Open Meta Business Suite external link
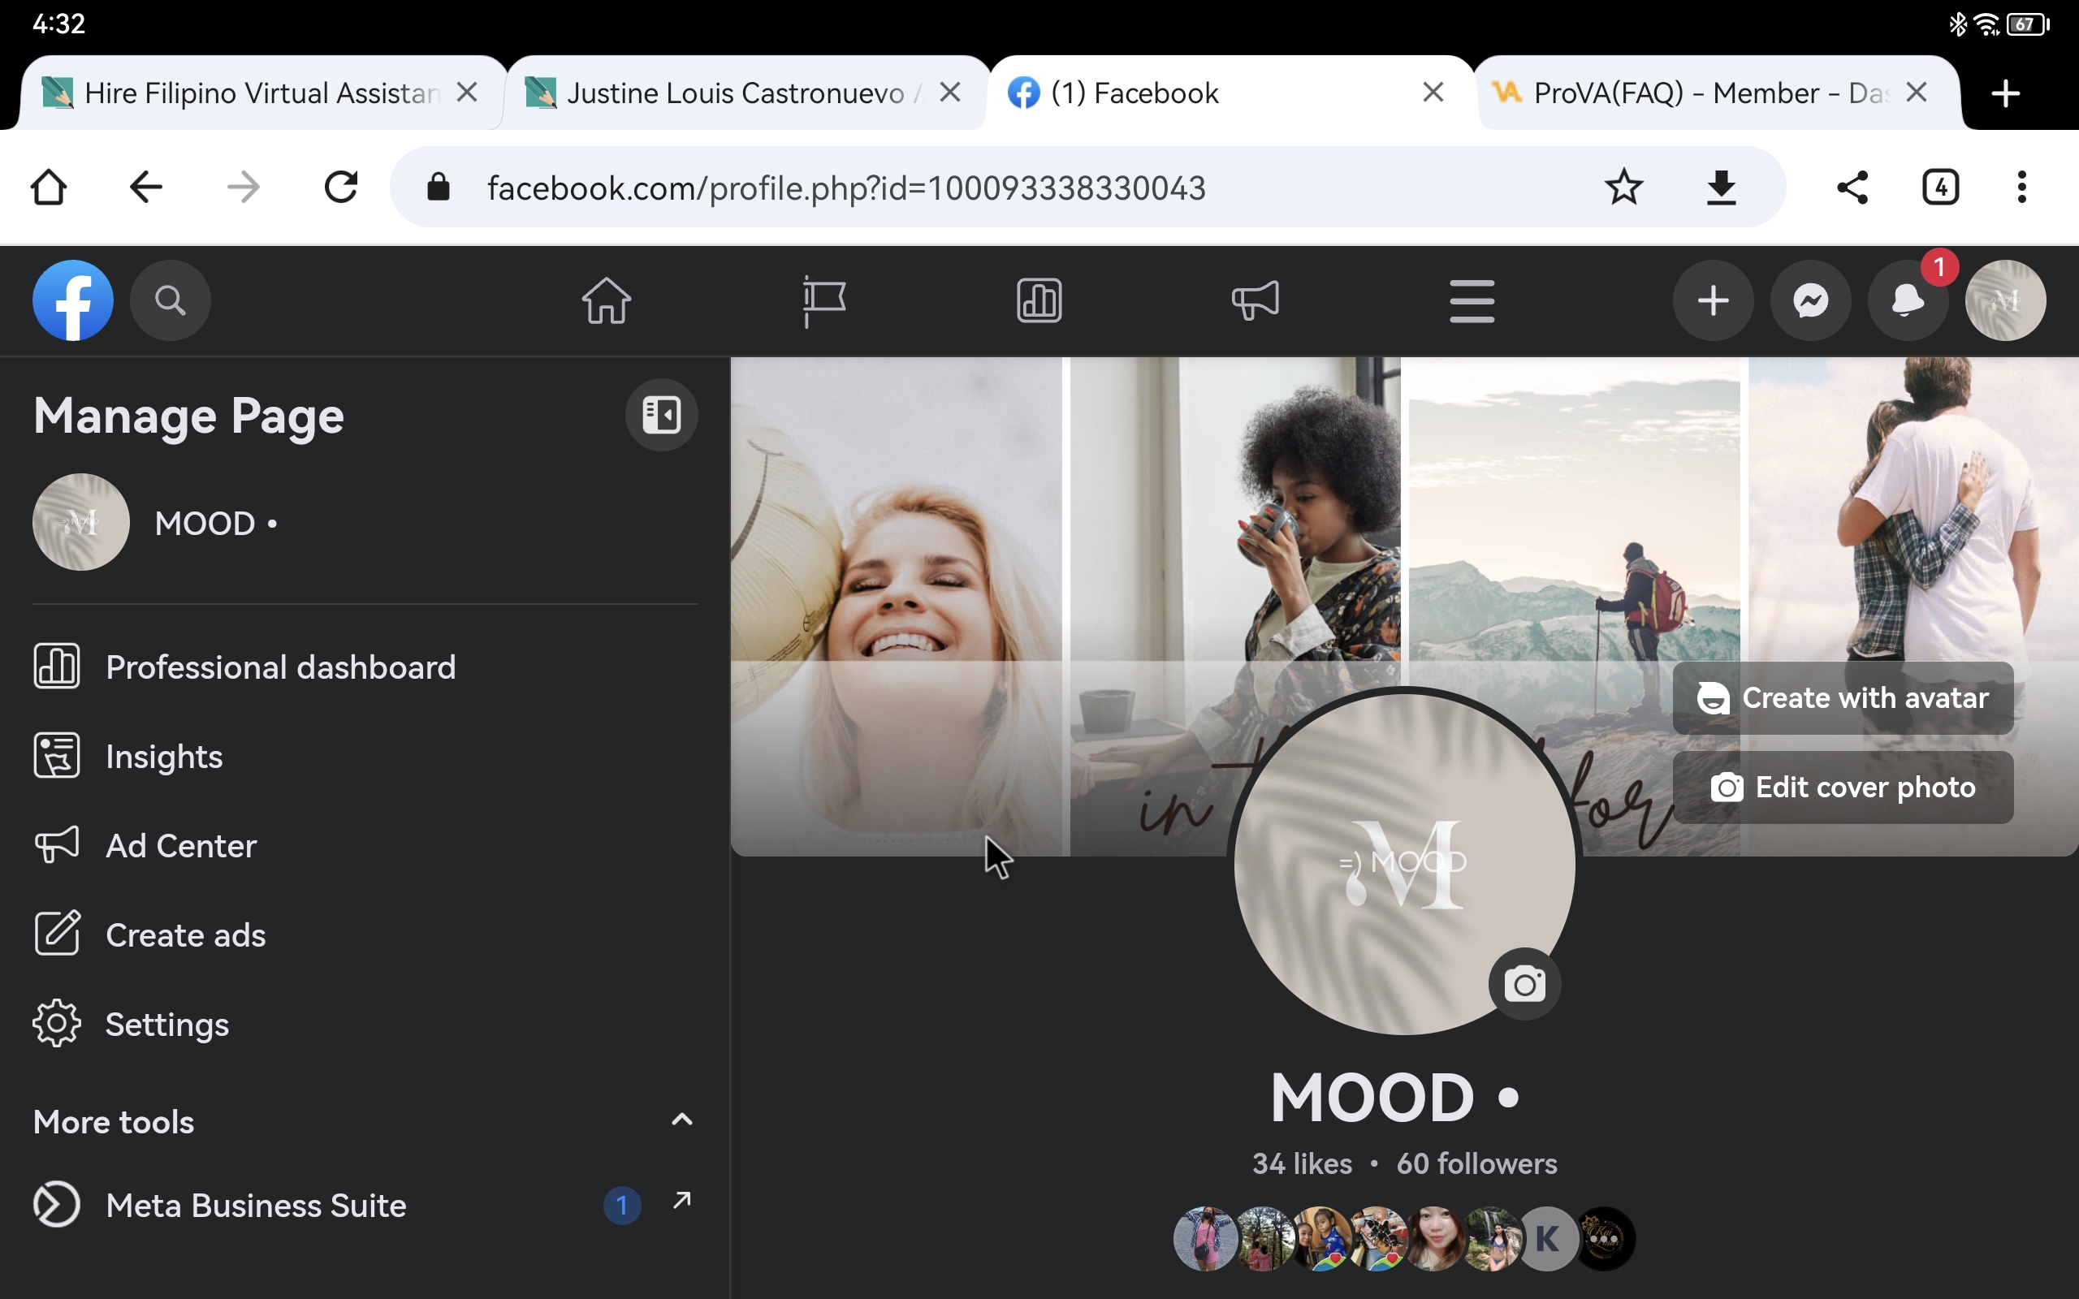 [682, 1200]
